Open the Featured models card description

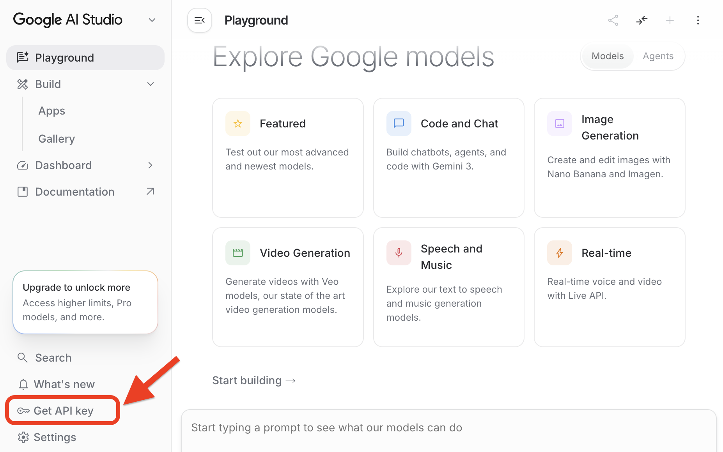click(x=287, y=159)
